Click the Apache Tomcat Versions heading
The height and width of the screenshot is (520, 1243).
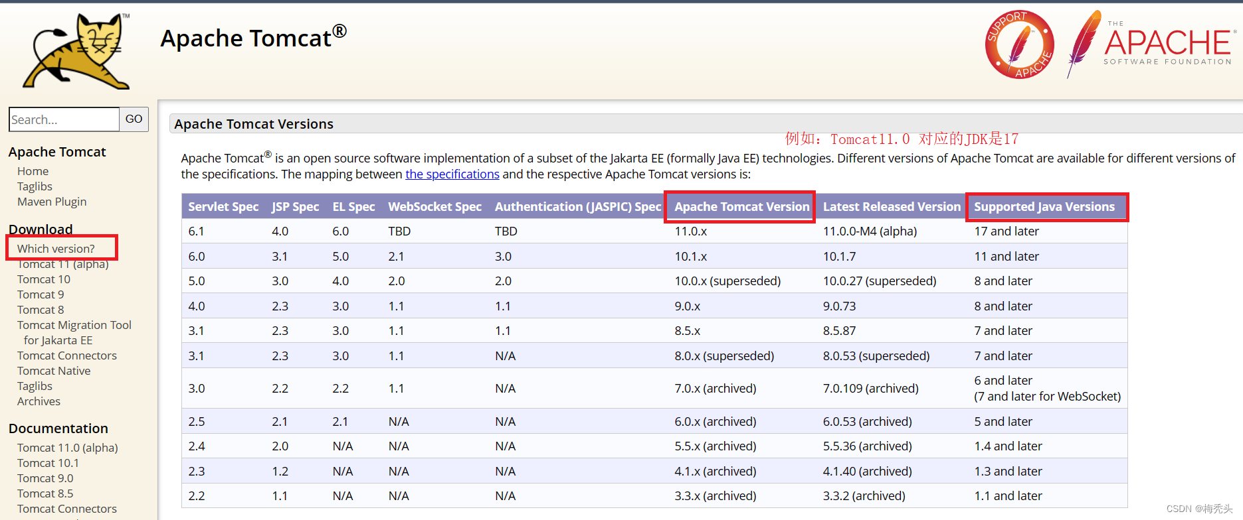coord(254,124)
